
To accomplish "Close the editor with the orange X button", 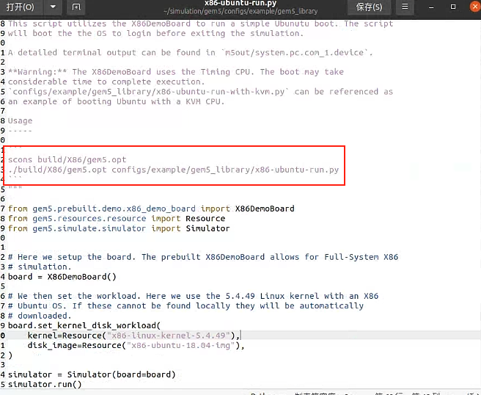I will pos(475,7).
